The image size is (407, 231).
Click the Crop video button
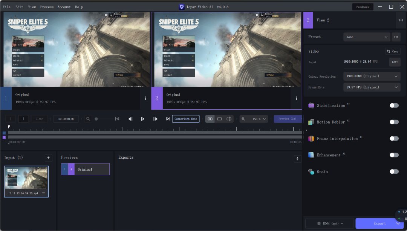pos(392,51)
